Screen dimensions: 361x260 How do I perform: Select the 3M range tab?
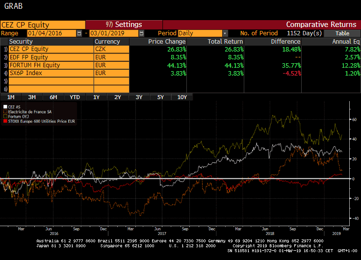tap(32, 97)
